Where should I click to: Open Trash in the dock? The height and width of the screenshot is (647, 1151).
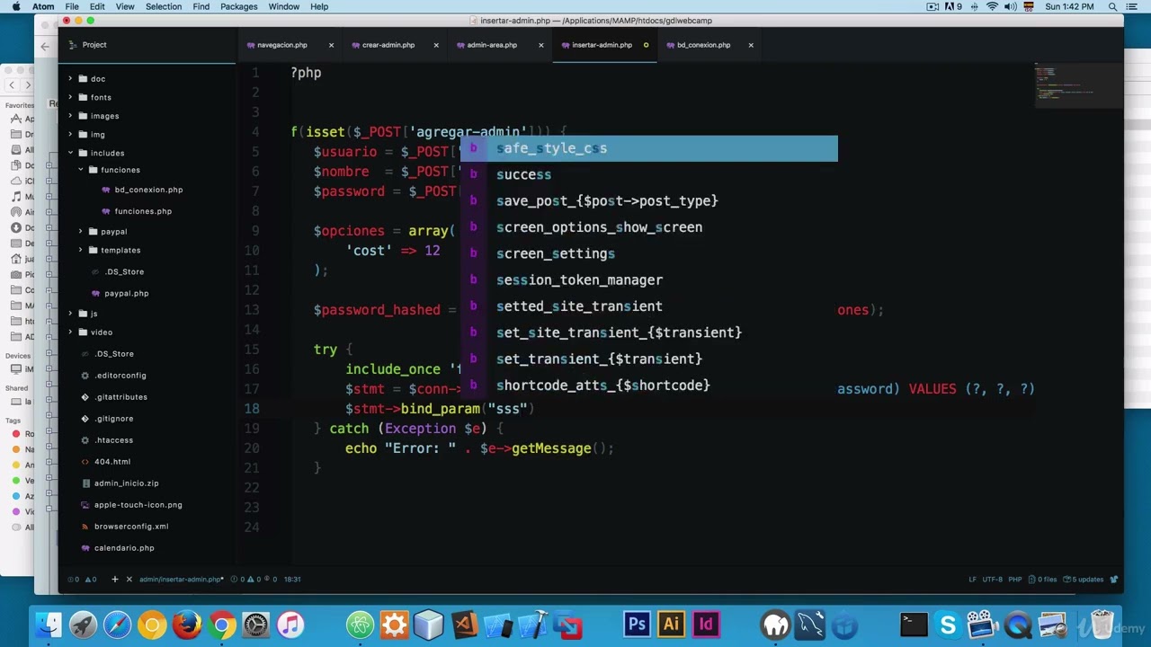point(1102,625)
